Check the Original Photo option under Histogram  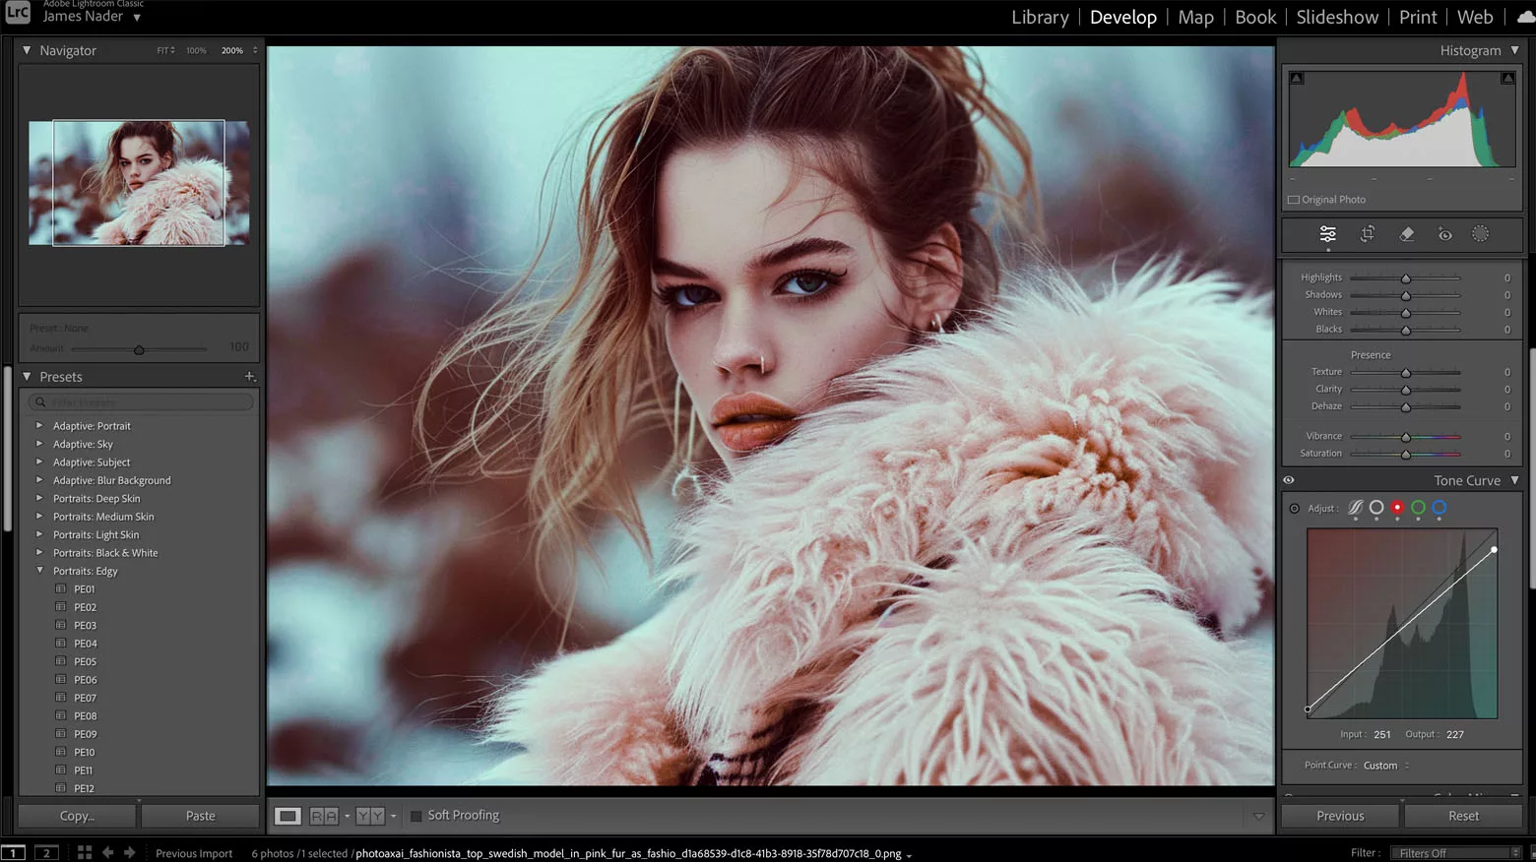coord(1293,199)
